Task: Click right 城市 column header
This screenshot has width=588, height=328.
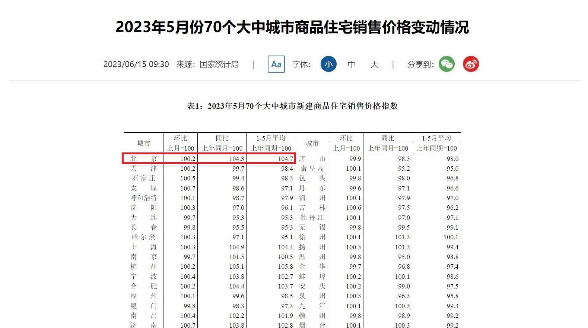Action: 312,143
